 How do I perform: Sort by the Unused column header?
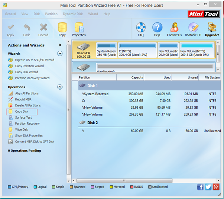tap(185, 77)
